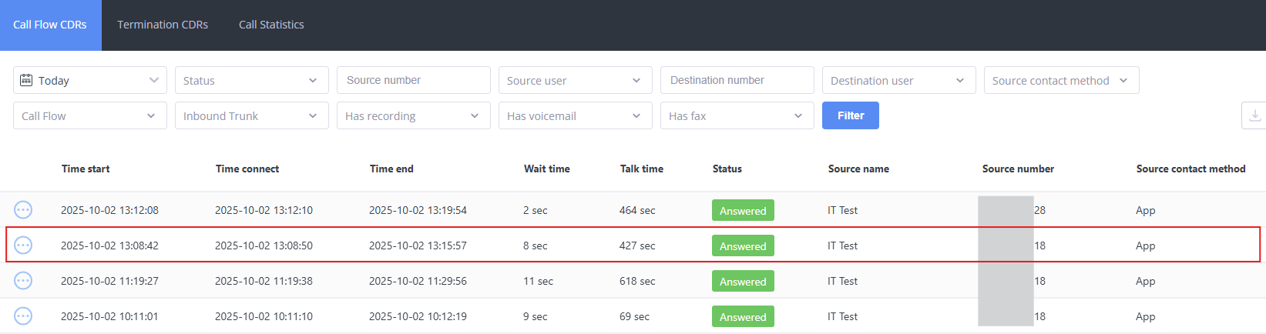Open actions menu for the 11:19:27 call
This screenshot has width=1266, height=334.
click(23, 281)
